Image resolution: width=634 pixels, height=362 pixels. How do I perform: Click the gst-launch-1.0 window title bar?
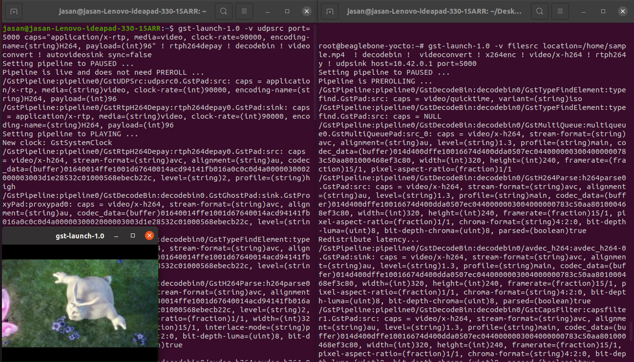click(x=80, y=236)
